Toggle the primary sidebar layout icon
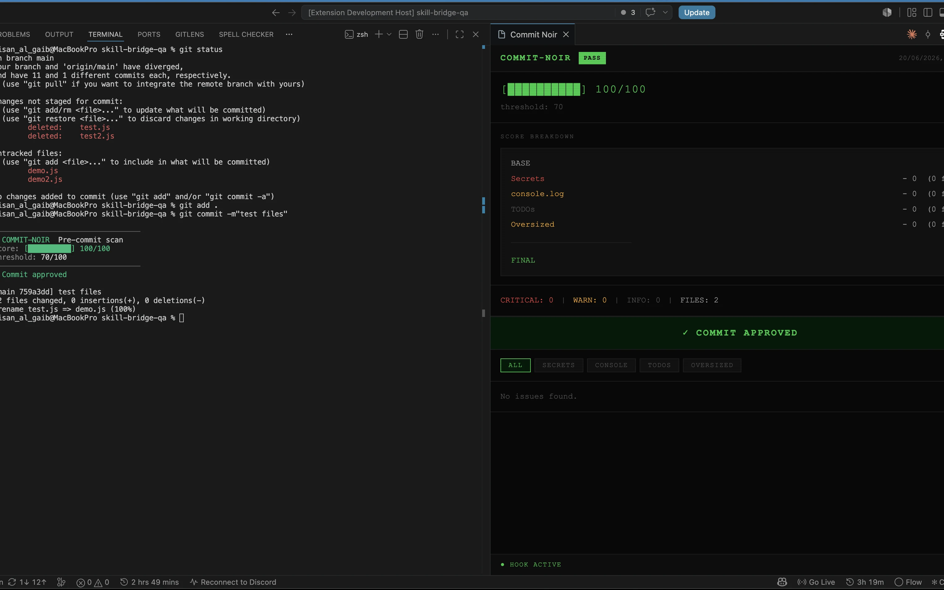 point(928,12)
